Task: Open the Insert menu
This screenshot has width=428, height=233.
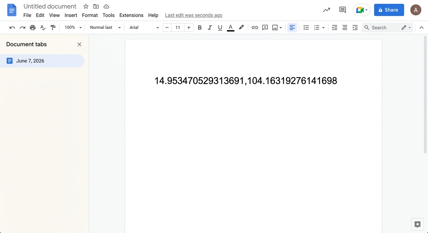Action: tap(71, 15)
